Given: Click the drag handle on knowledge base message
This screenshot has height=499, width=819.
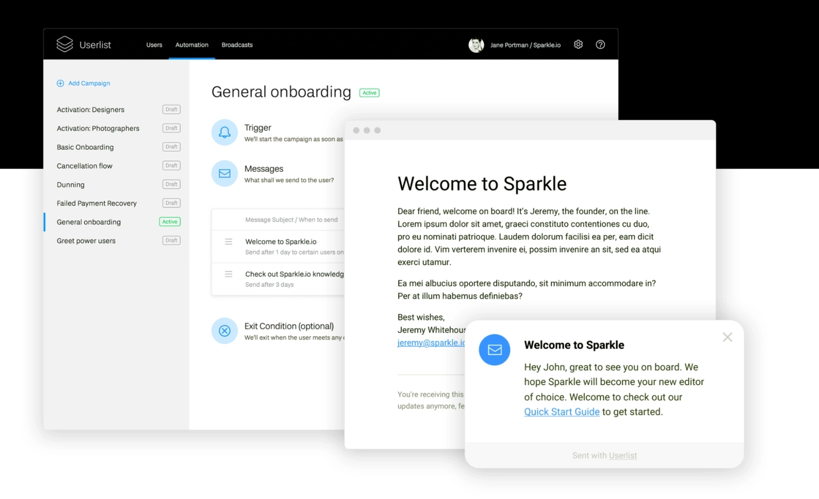Looking at the screenshot, I should 229,274.
